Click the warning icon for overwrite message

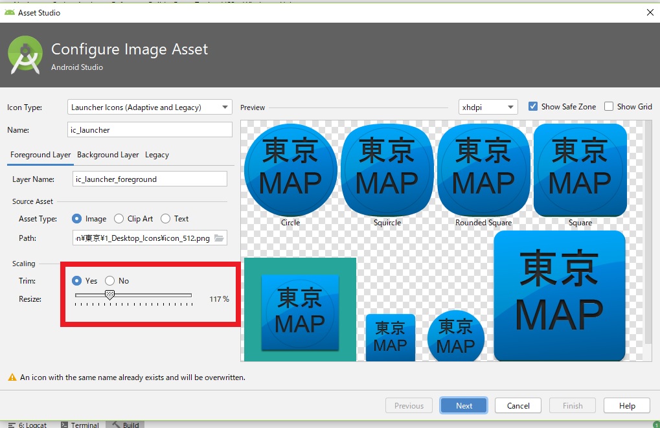point(12,377)
